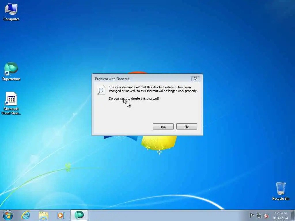This screenshot has height=221, width=295.
Task: Click the 'Do you want to delete this shortcut?' text
Action: [134, 98]
